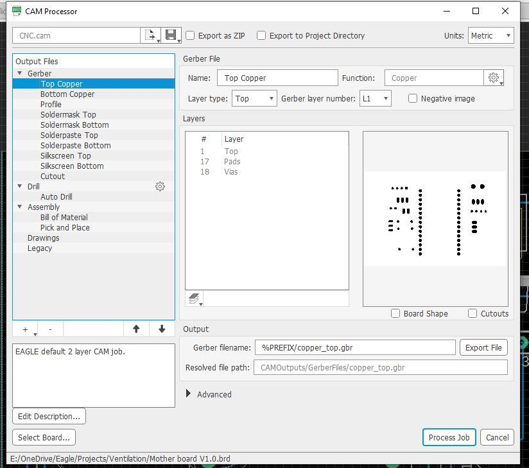
Task: Toggle Export to Project Directory
Action: 261,35
